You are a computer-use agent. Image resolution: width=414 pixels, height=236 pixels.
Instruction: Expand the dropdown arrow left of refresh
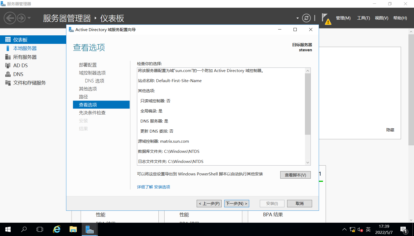tap(297, 18)
